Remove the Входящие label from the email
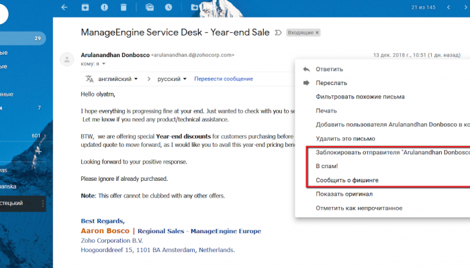 317,32
